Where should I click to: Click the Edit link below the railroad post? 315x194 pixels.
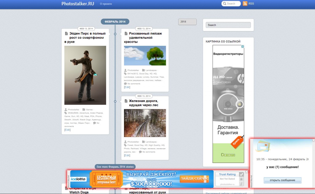(x=127, y=155)
